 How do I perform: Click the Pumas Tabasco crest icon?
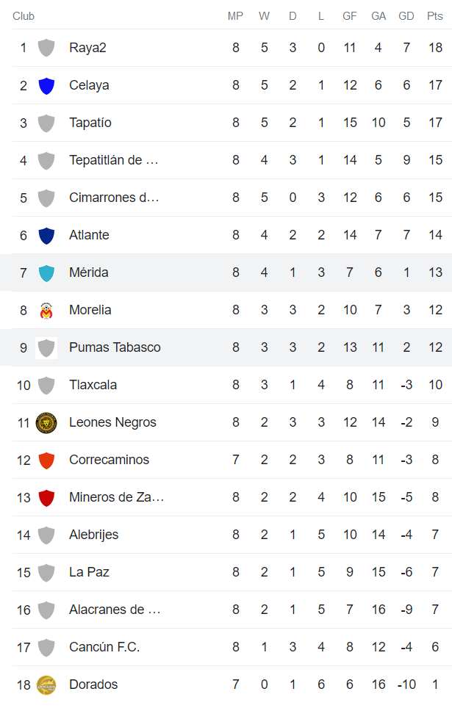click(x=46, y=347)
